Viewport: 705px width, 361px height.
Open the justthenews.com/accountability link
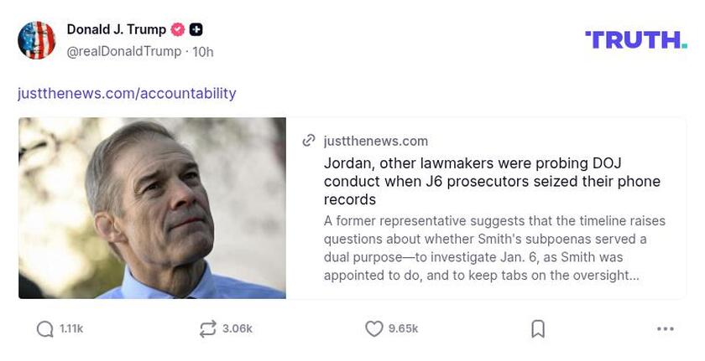(x=127, y=93)
